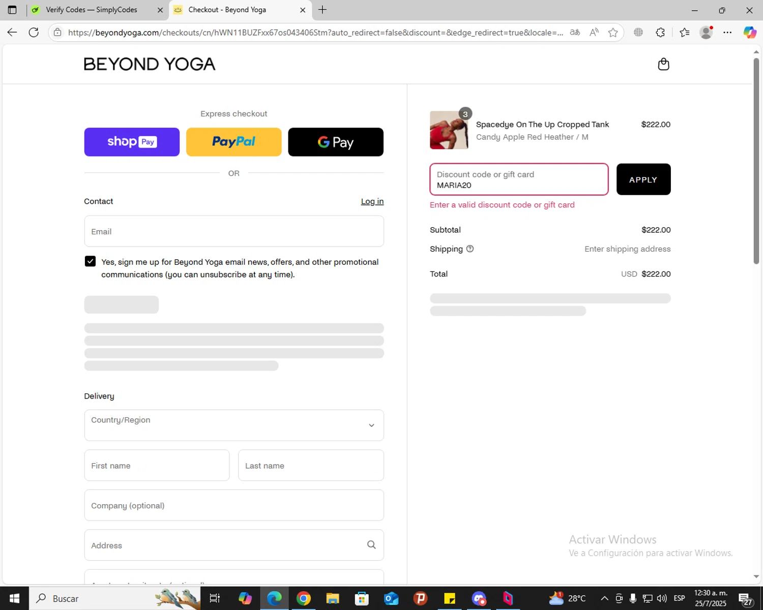Open the Log in link
Image resolution: width=763 pixels, height=610 pixels.
[372, 201]
